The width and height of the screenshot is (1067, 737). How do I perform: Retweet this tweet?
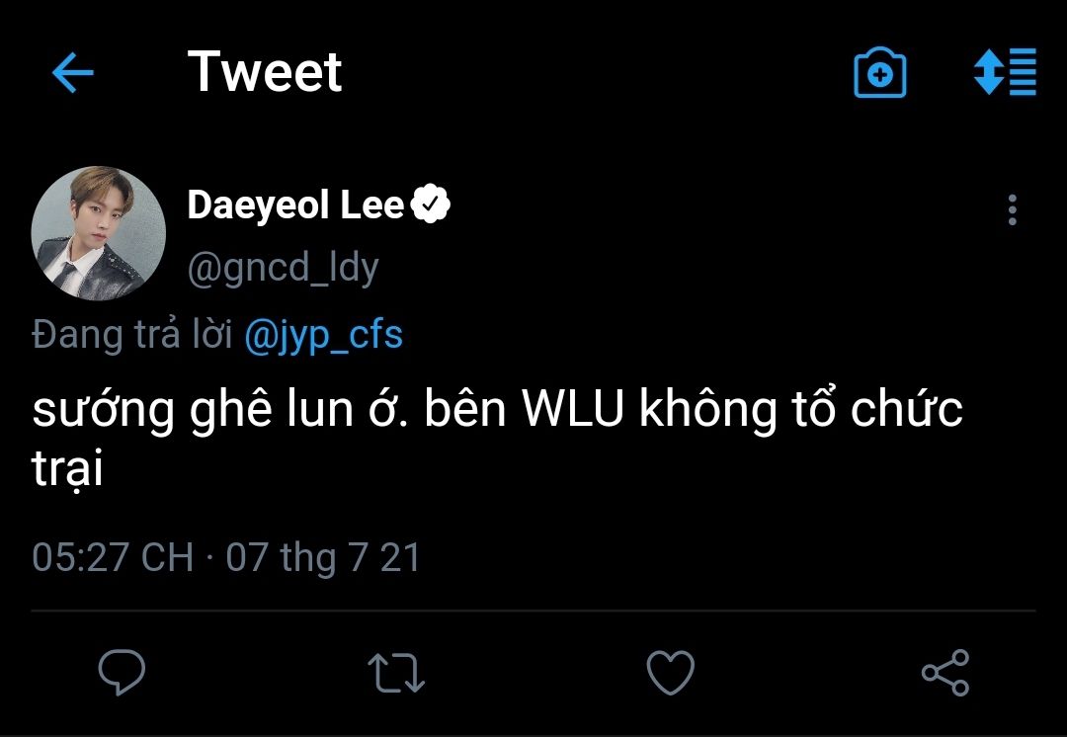tap(396, 673)
